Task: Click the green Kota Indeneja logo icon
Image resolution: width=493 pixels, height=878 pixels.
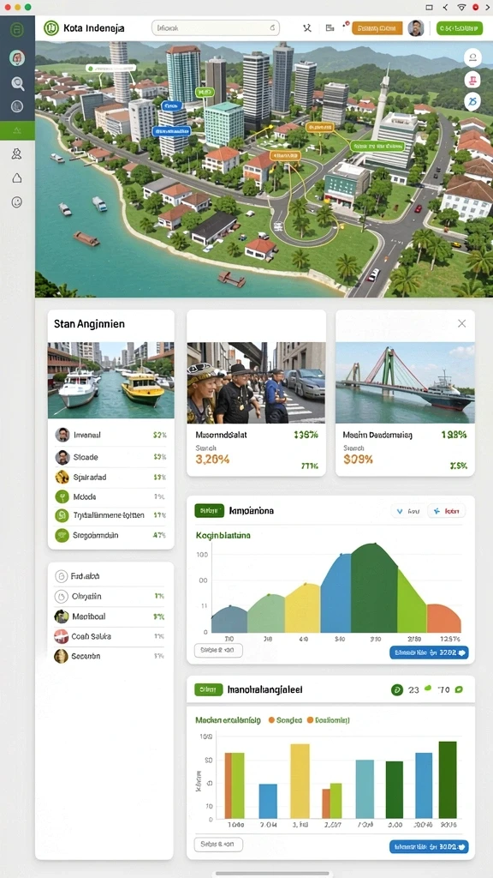Action: click(50, 27)
